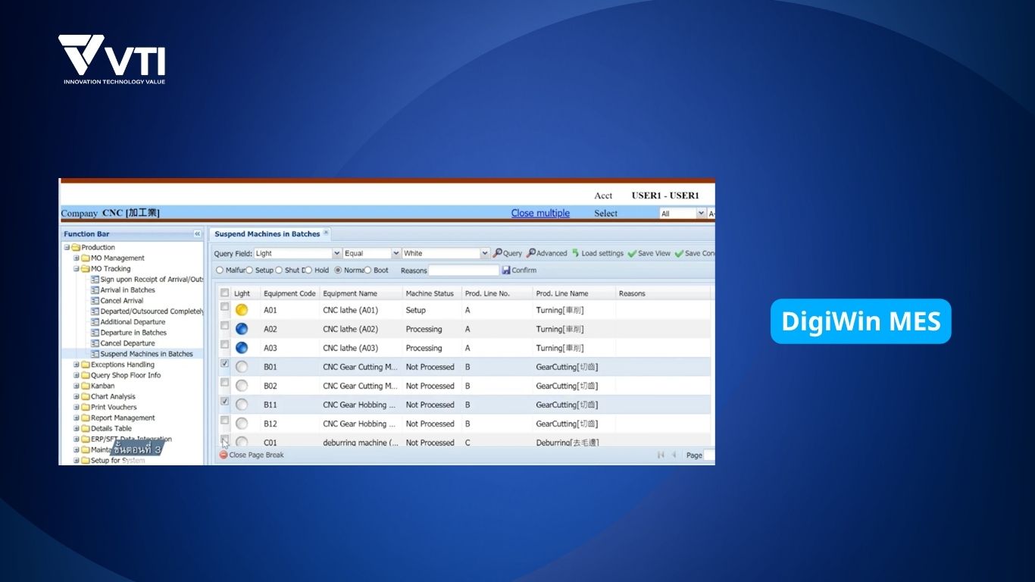Select the Hold radio button
The height and width of the screenshot is (582, 1035).
click(x=308, y=271)
